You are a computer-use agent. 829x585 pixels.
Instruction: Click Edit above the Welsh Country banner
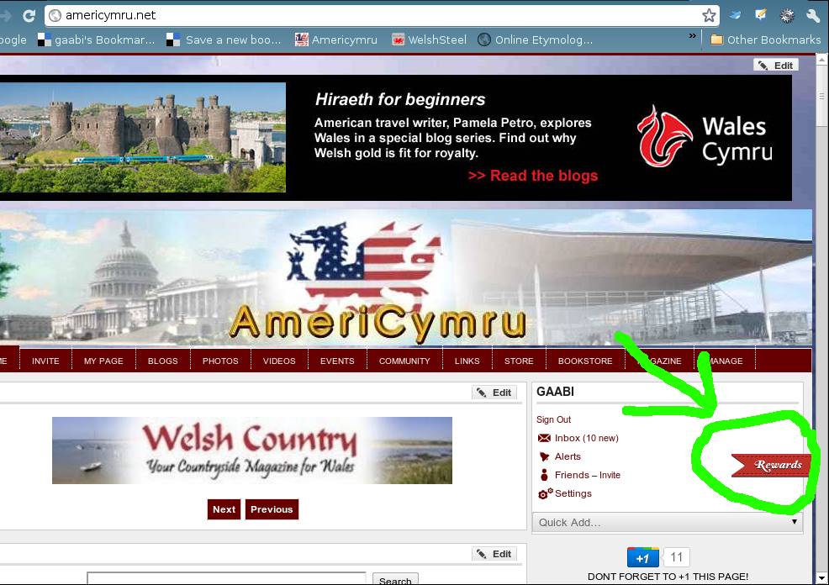494,393
